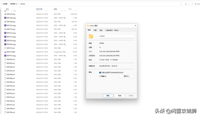Click the 000147.png file icon
The width and height of the screenshot is (200, 117).
pos(5,14)
